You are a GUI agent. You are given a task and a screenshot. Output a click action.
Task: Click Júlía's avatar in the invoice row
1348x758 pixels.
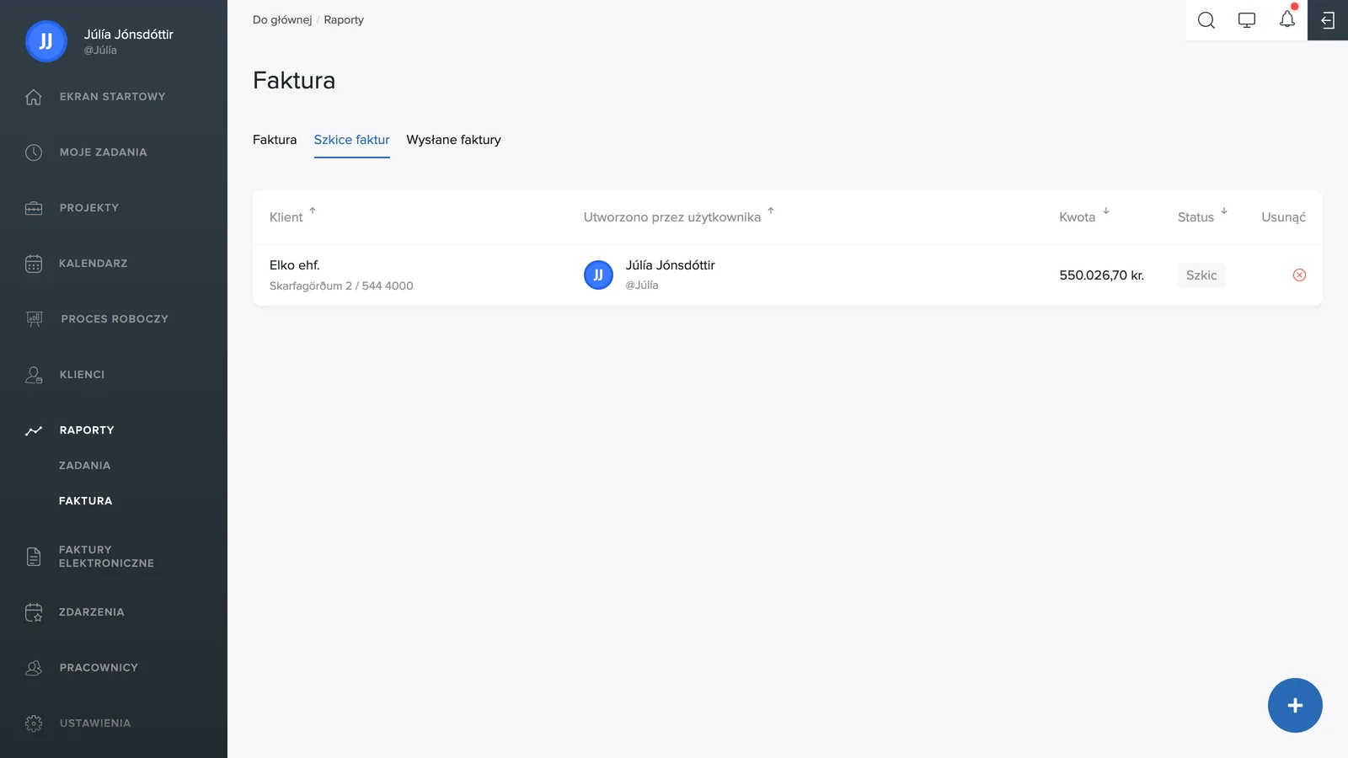click(598, 275)
